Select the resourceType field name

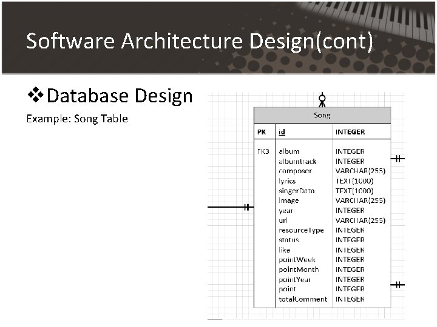301,231
